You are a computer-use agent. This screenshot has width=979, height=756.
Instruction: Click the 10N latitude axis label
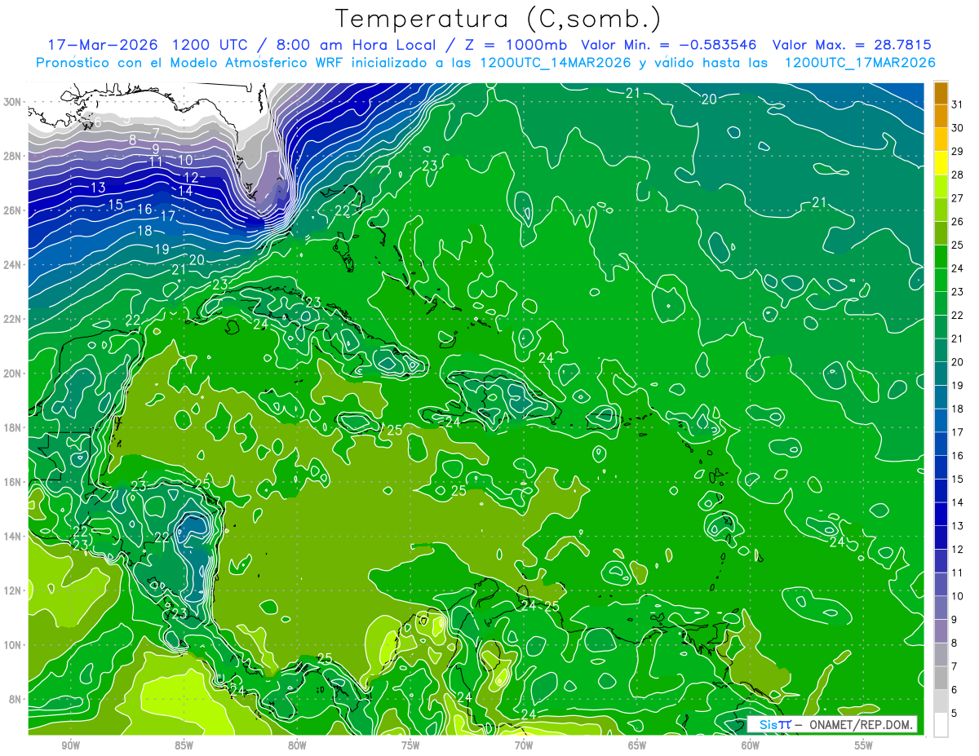coord(14,644)
